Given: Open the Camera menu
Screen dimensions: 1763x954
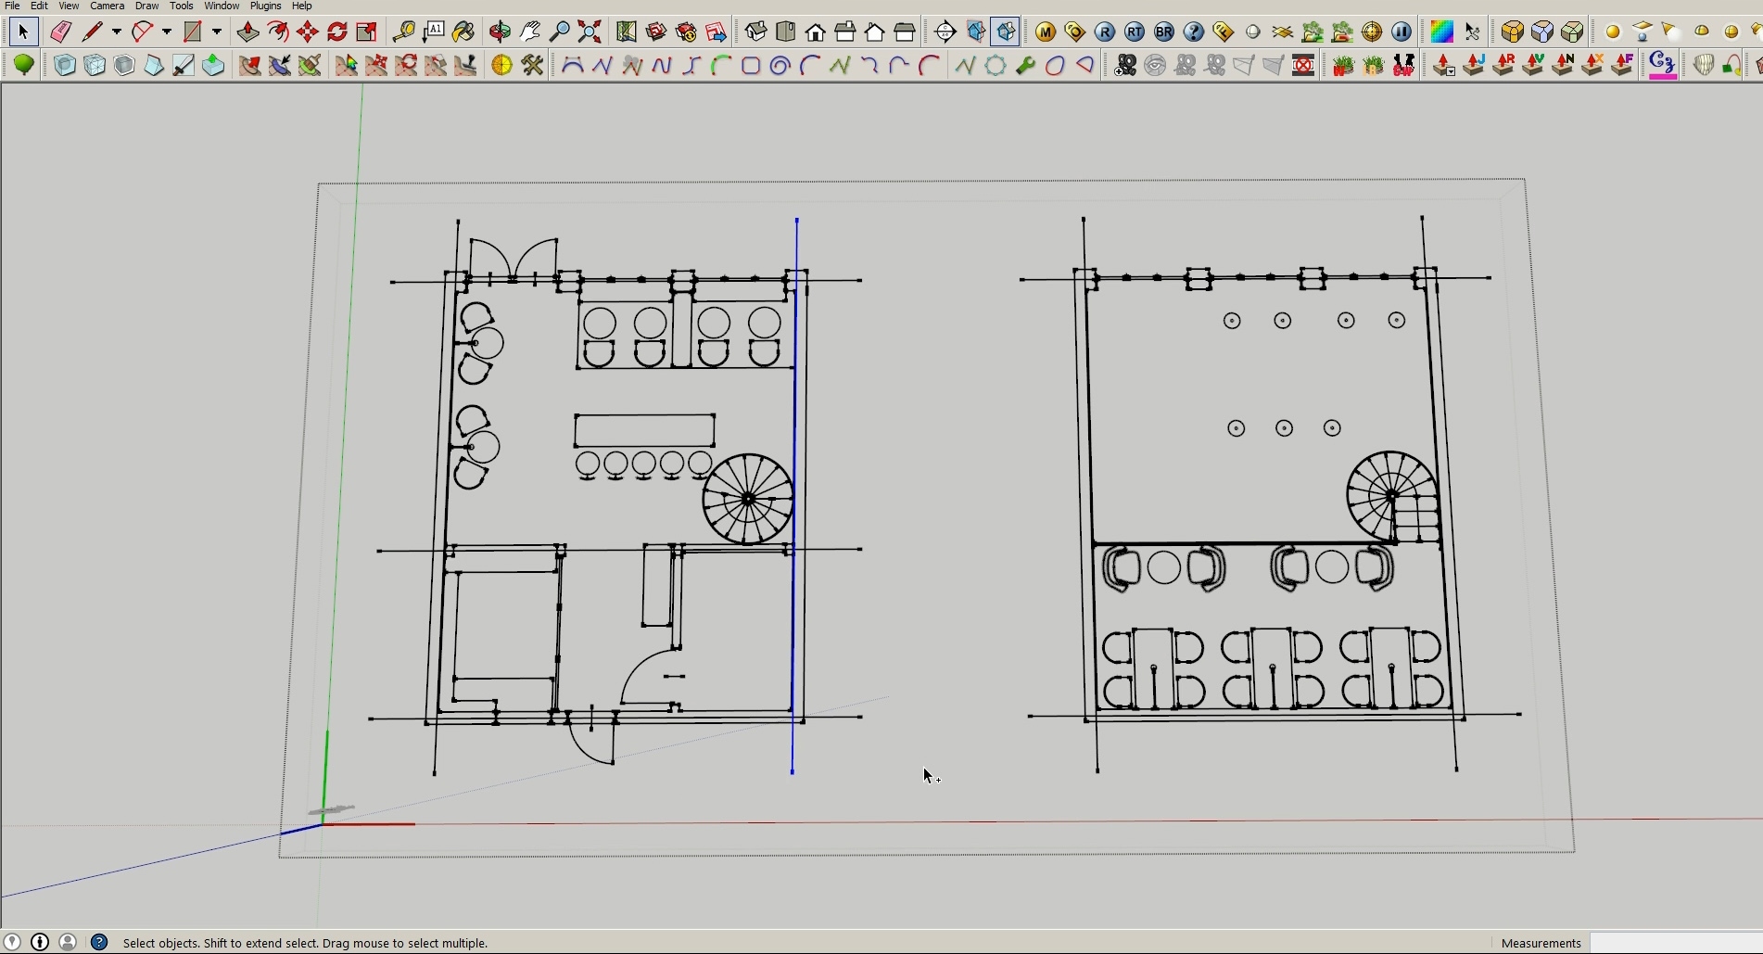Looking at the screenshot, I should click(x=107, y=6).
